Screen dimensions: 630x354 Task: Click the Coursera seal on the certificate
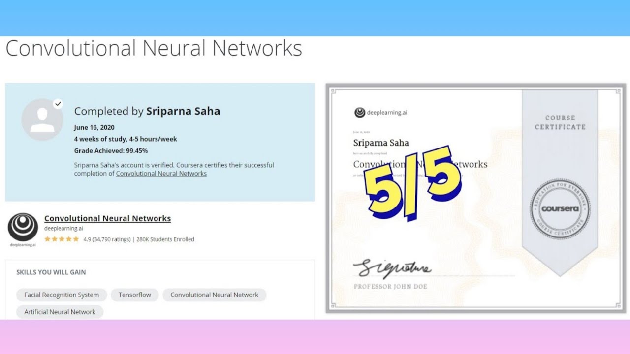560,208
